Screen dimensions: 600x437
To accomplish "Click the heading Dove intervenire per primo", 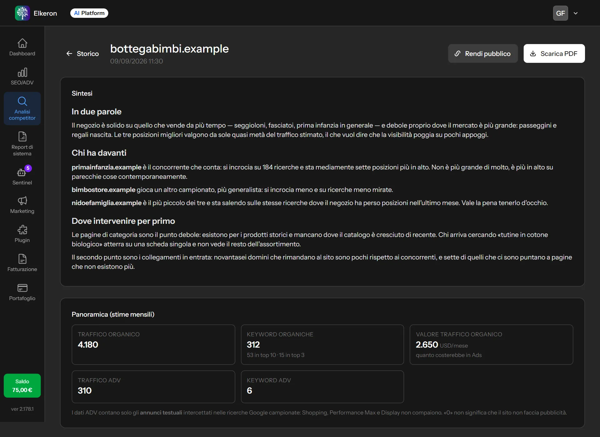I will 123,221.
